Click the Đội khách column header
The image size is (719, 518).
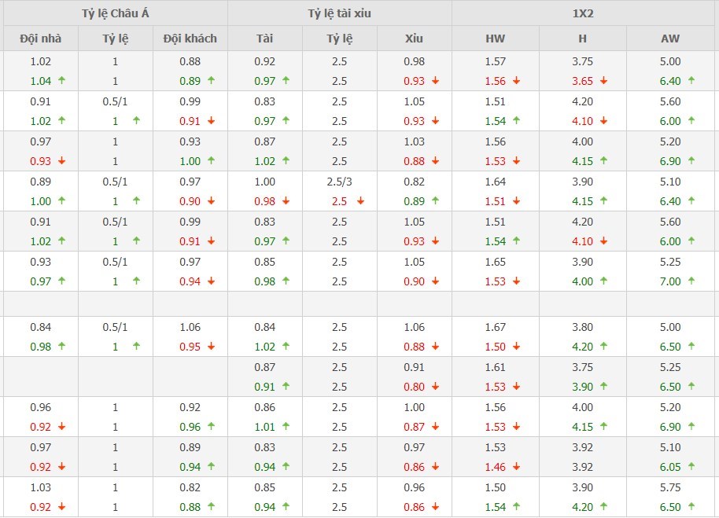[190, 38]
